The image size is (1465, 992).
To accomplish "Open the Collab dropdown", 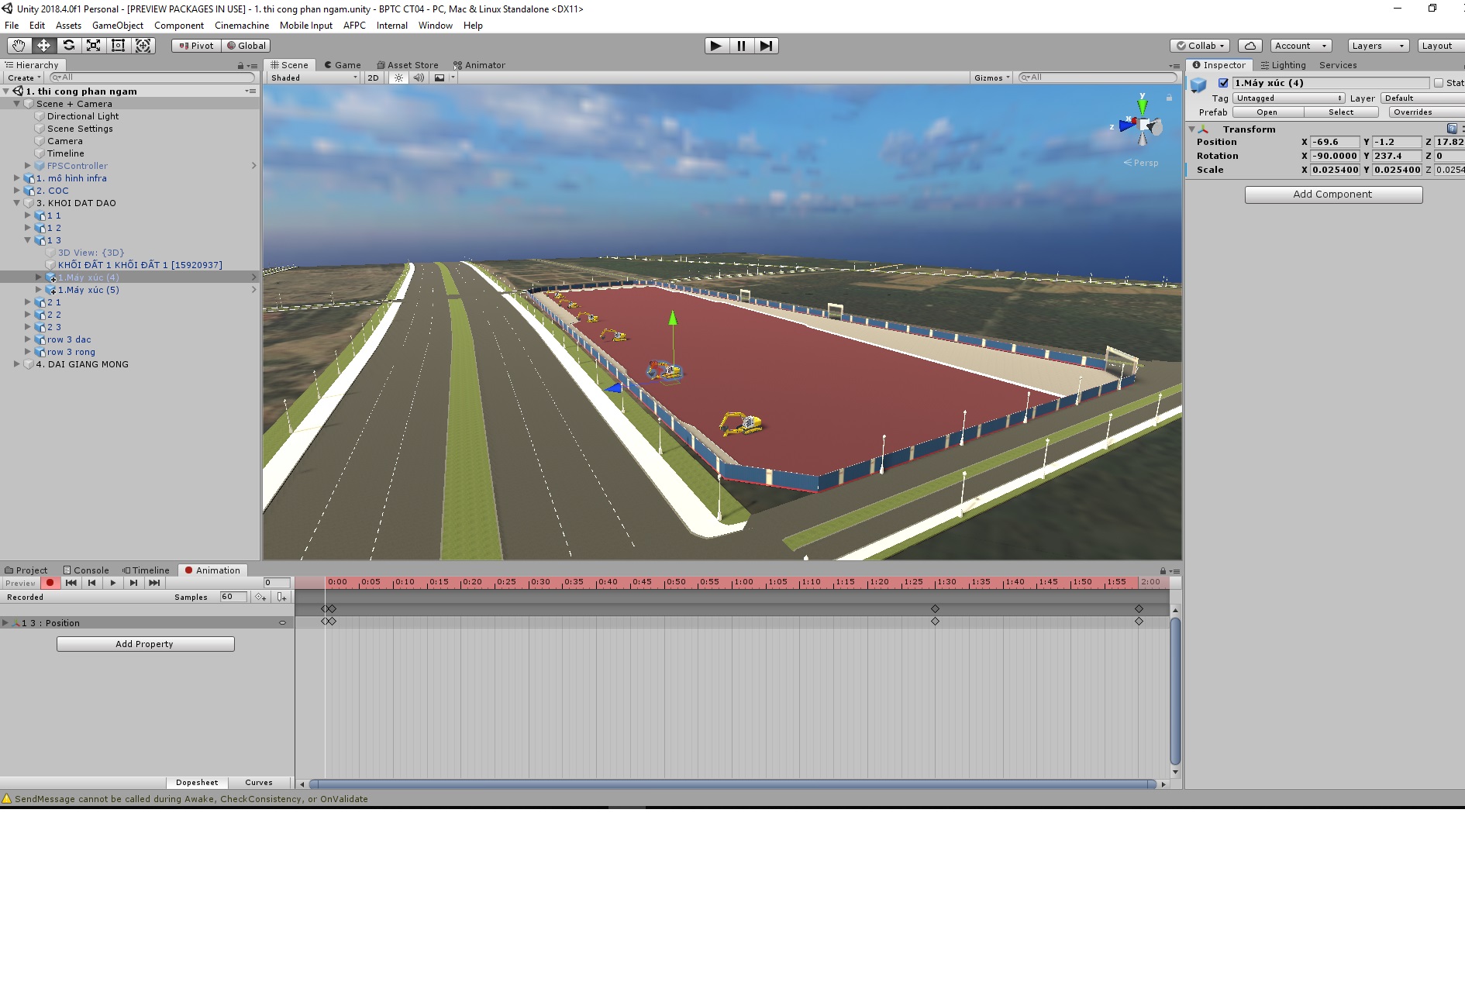I will tap(1200, 46).
